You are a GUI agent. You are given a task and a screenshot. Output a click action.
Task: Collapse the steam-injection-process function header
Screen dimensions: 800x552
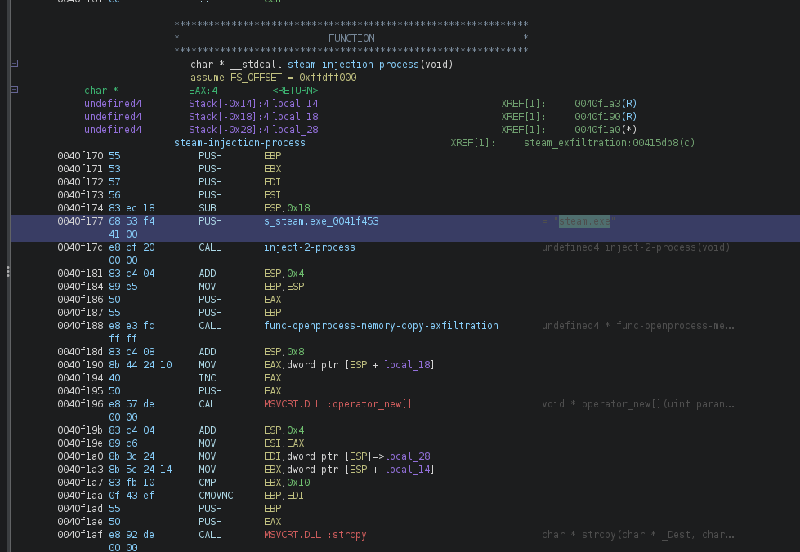point(14,64)
